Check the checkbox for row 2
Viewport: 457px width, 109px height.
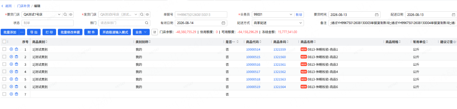click(x=4, y=57)
